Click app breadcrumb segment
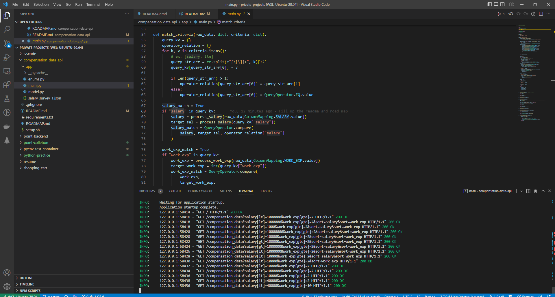The height and width of the screenshot is (297, 555). coord(185,22)
